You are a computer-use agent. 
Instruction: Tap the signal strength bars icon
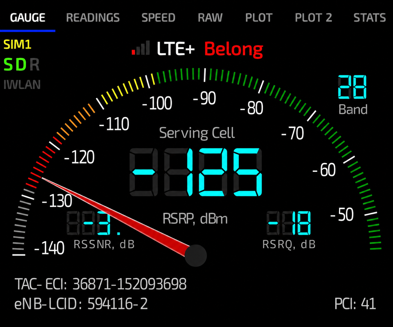141,48
